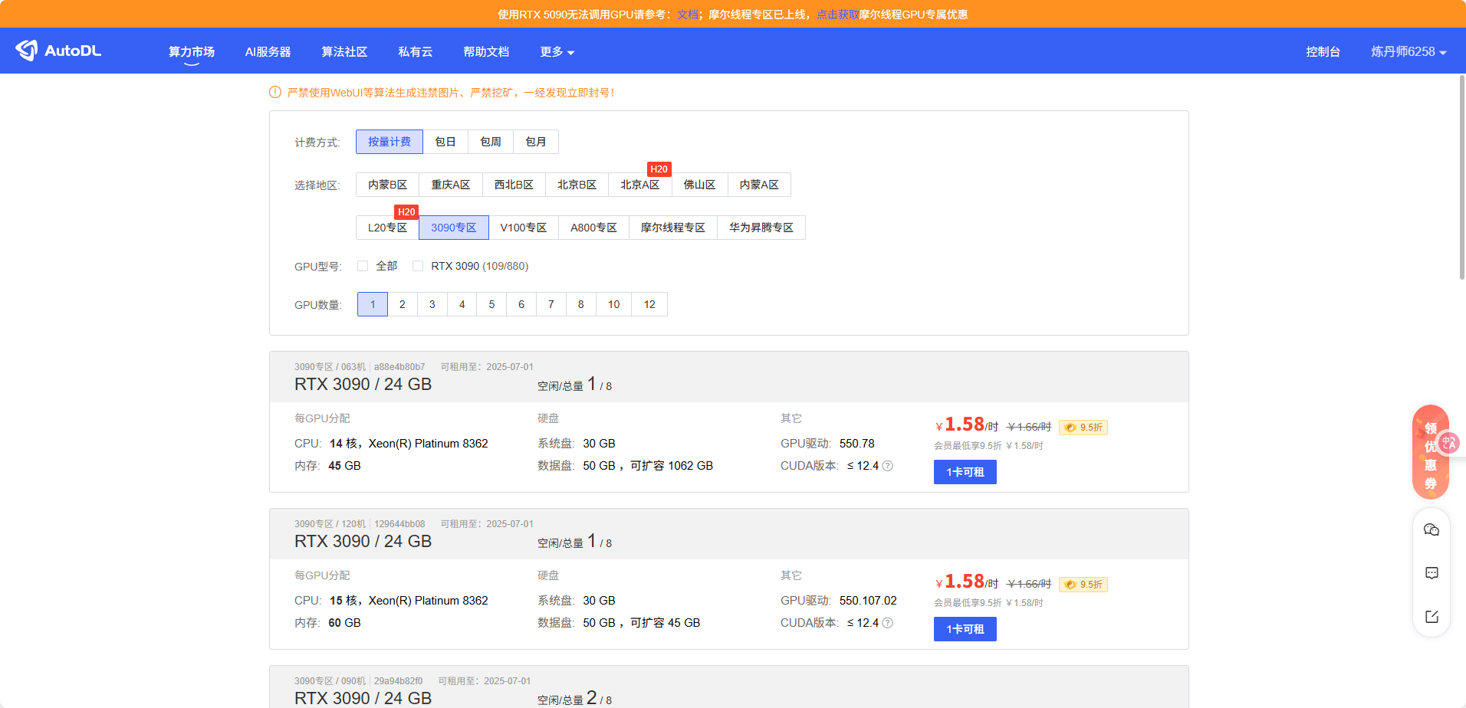Rent the 063机 with 1卡可租 button

965,472
